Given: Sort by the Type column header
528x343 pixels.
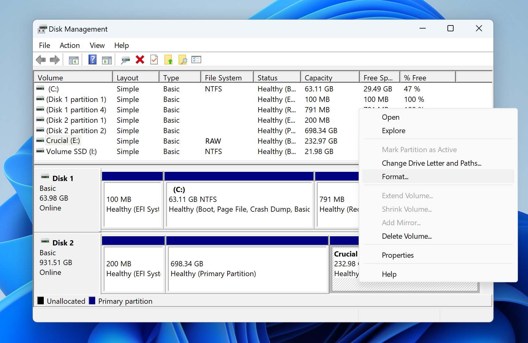Looking at the screenshot, I should tap(180, 78).
